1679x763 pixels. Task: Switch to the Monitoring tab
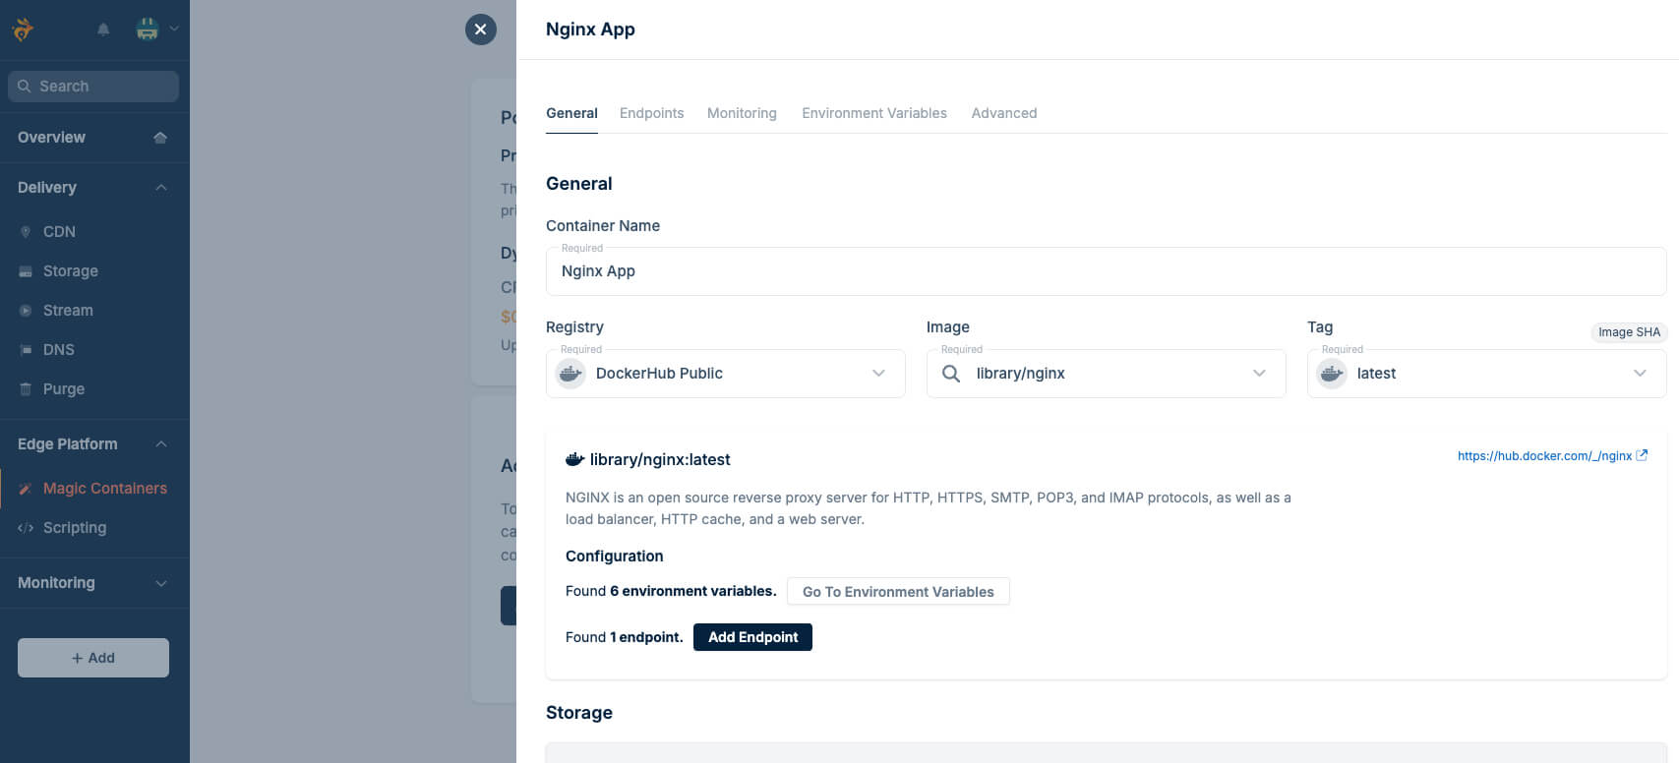(742, 113)
